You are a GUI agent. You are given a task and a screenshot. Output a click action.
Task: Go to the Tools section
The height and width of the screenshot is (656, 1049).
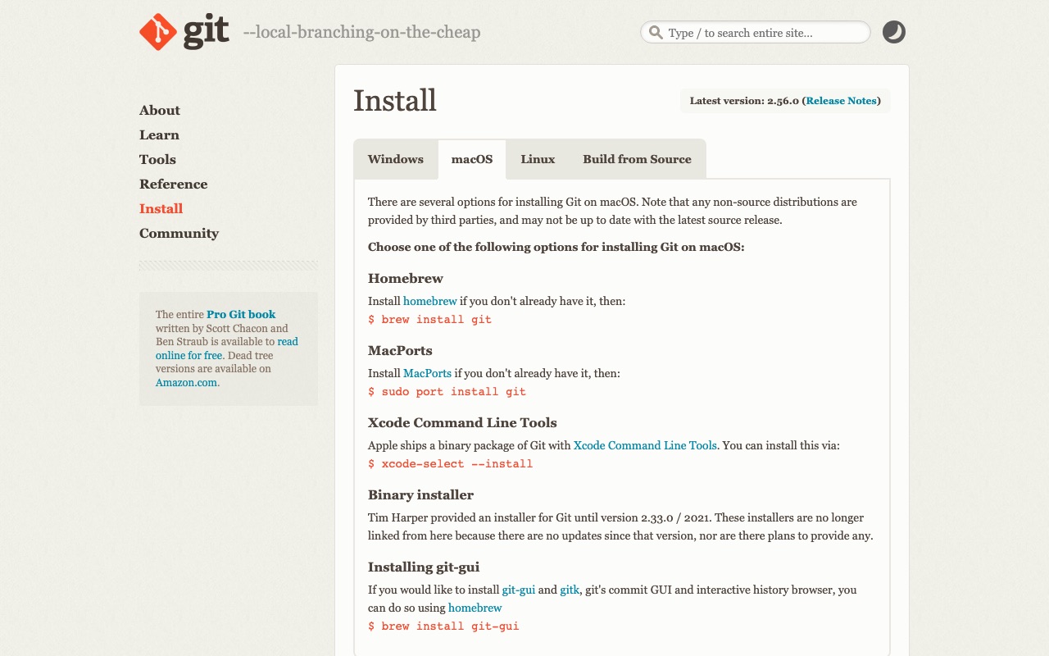157,159
